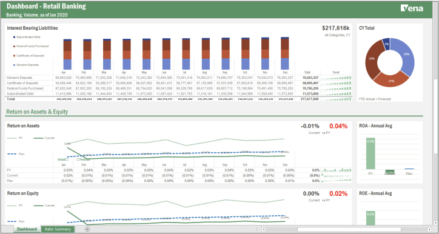This screenshot has height=234, width=439.
Task: Click the 'Trend' column header
Action: click(336, 72)
